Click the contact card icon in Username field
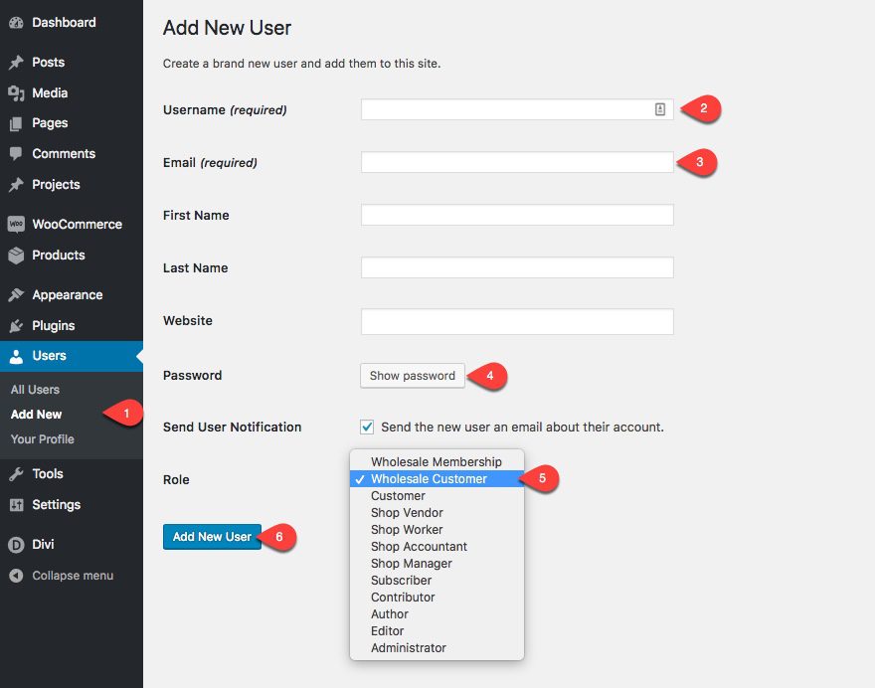The width and height of the screenshot is (875, 688). pos(660,109)
